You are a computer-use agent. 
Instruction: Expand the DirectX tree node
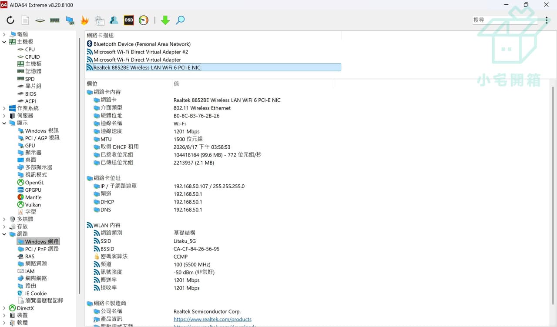[x=4, y=308]
